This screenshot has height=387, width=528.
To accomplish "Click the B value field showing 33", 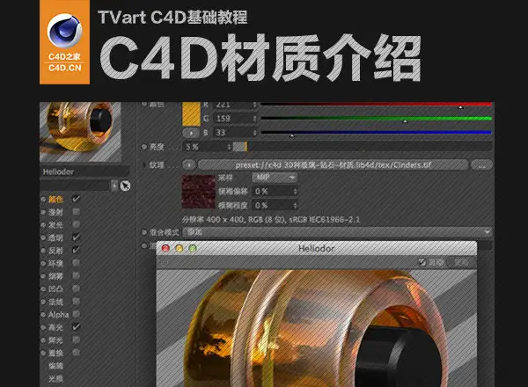I will tap(233, 133).
